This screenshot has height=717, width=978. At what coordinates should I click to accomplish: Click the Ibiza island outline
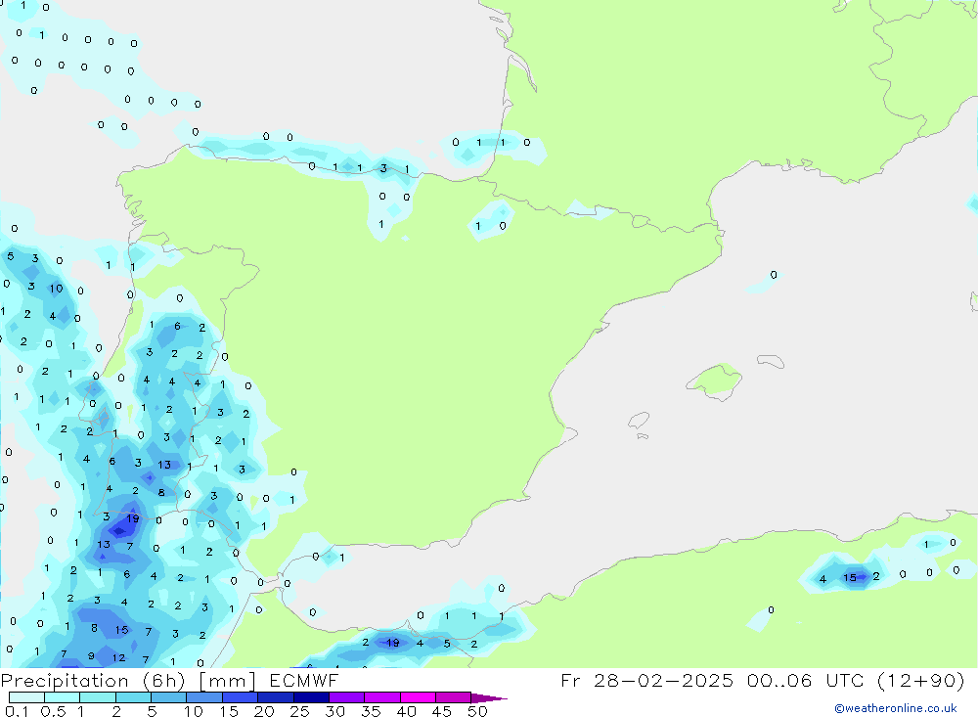[639, 420]
